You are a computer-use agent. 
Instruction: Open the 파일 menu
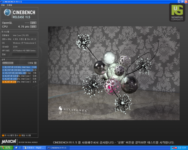pos(3,5)
